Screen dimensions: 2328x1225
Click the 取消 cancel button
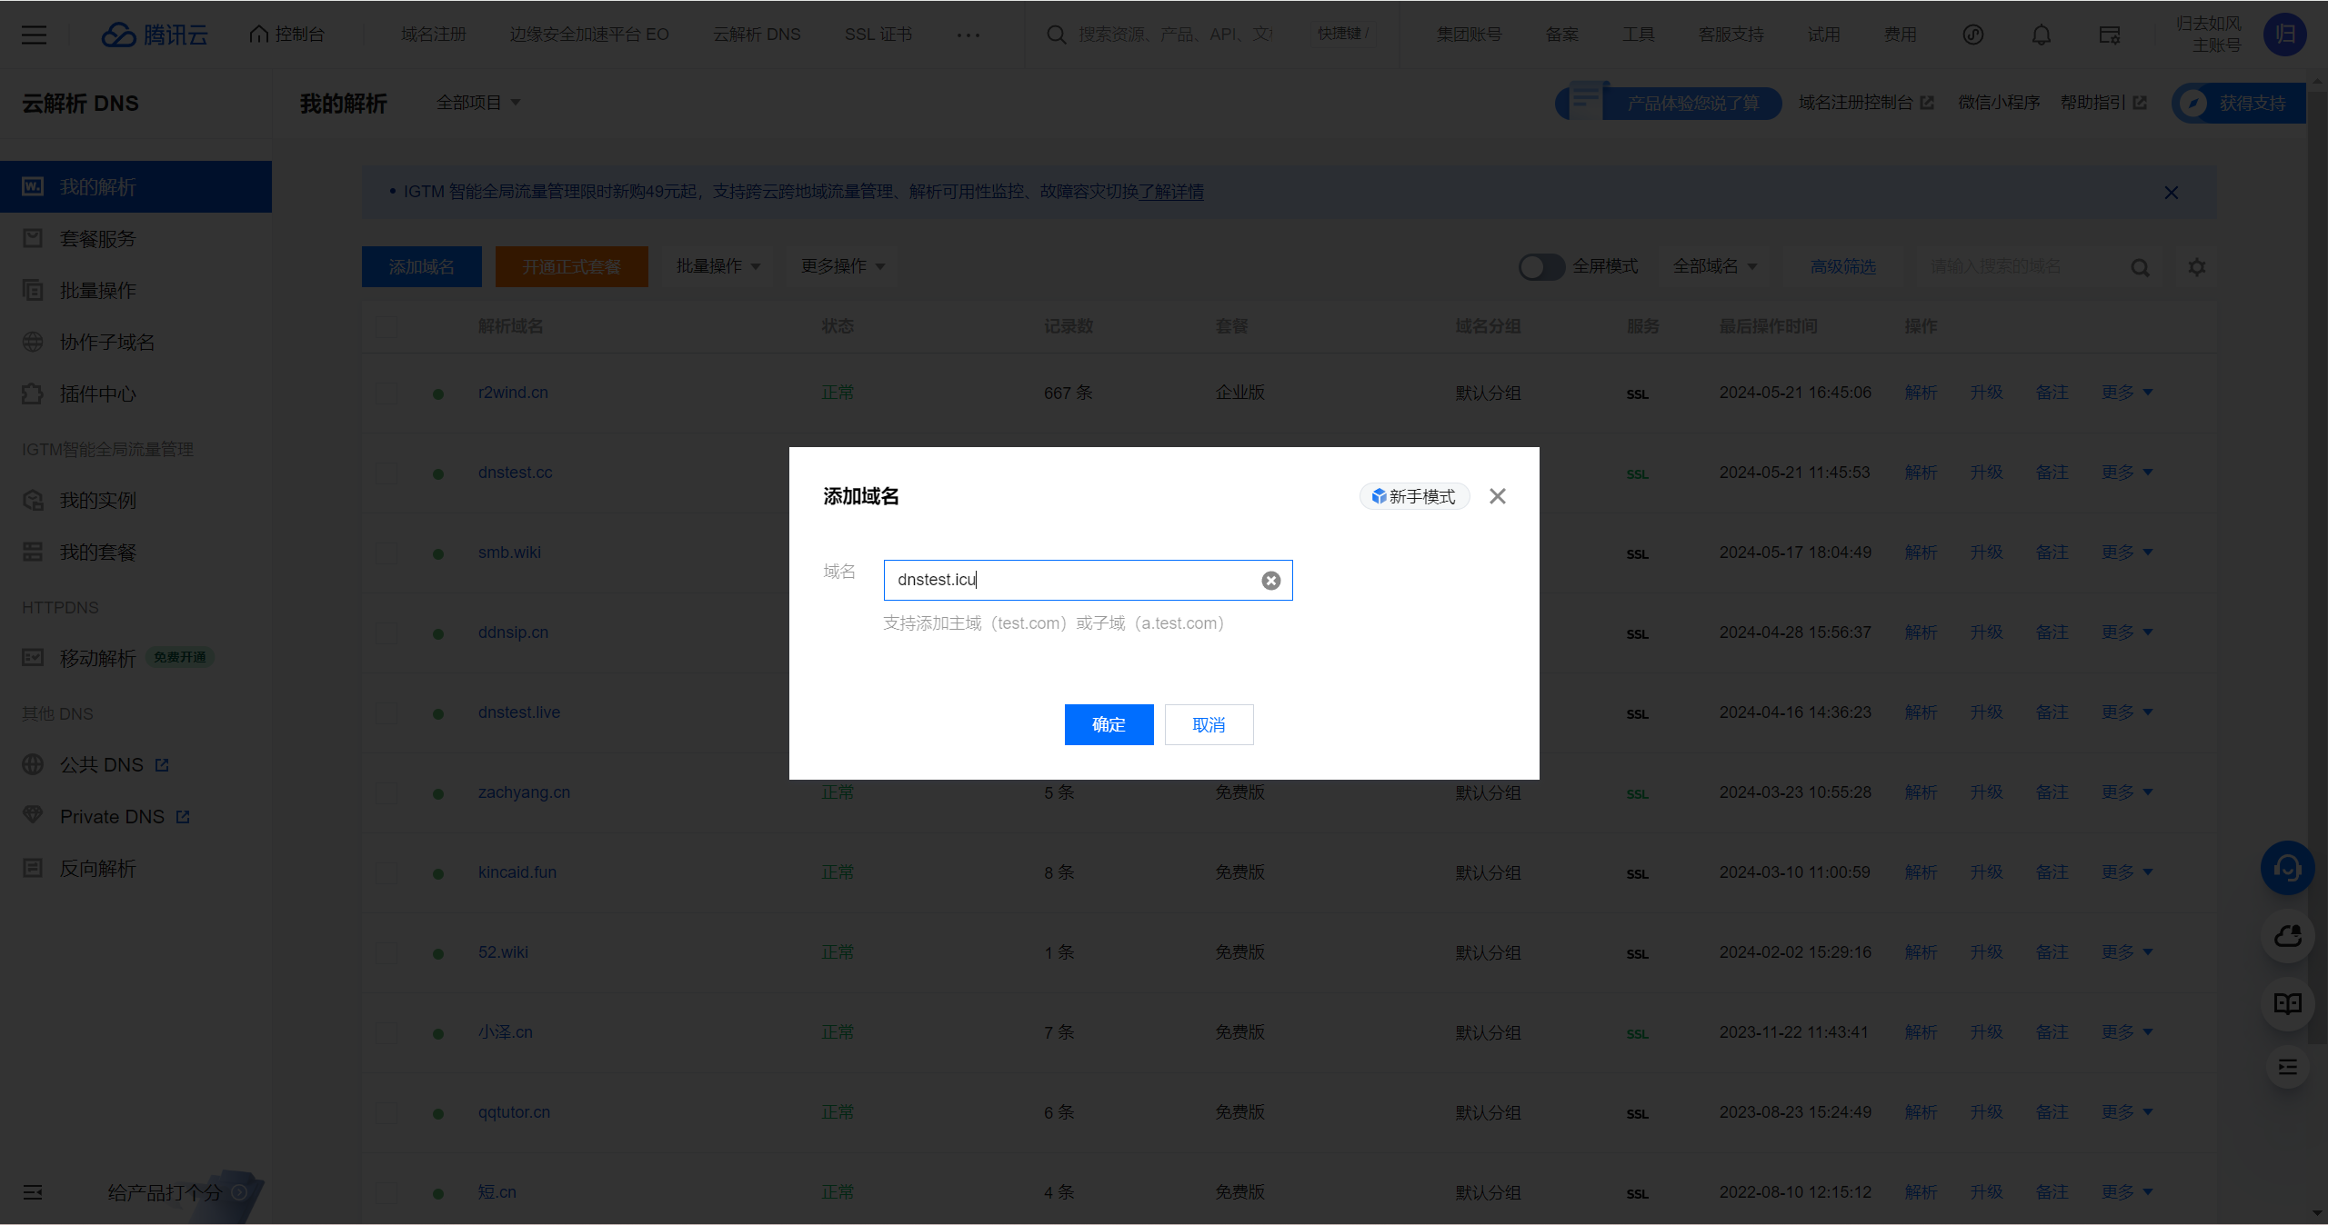tap(1209, 725)
